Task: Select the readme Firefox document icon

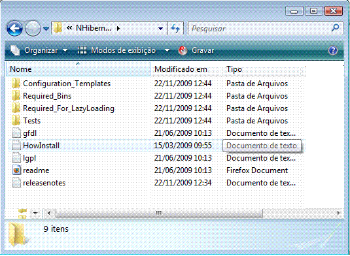Action: 16,170
